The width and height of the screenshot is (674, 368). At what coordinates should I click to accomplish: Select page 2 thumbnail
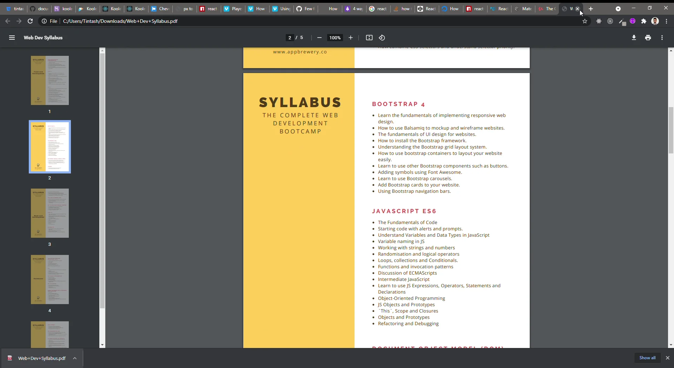(x=49, y=147)
